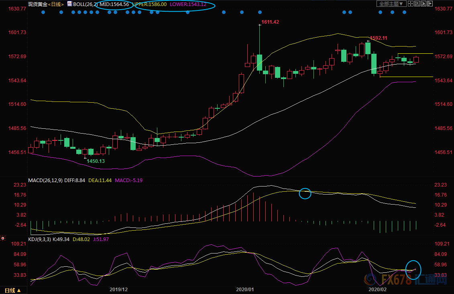Click the 2019/12 date label
The width and height of the screenshot is (454, 294).
[x=119, y=289]
